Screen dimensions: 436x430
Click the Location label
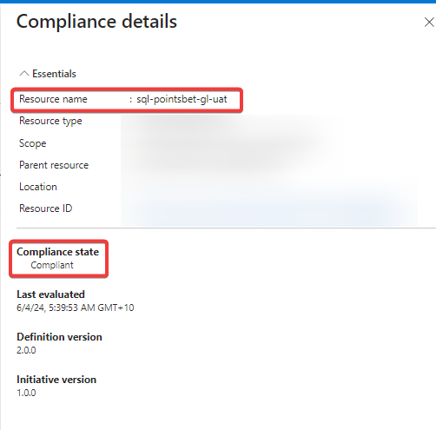(x=38, y=187)
